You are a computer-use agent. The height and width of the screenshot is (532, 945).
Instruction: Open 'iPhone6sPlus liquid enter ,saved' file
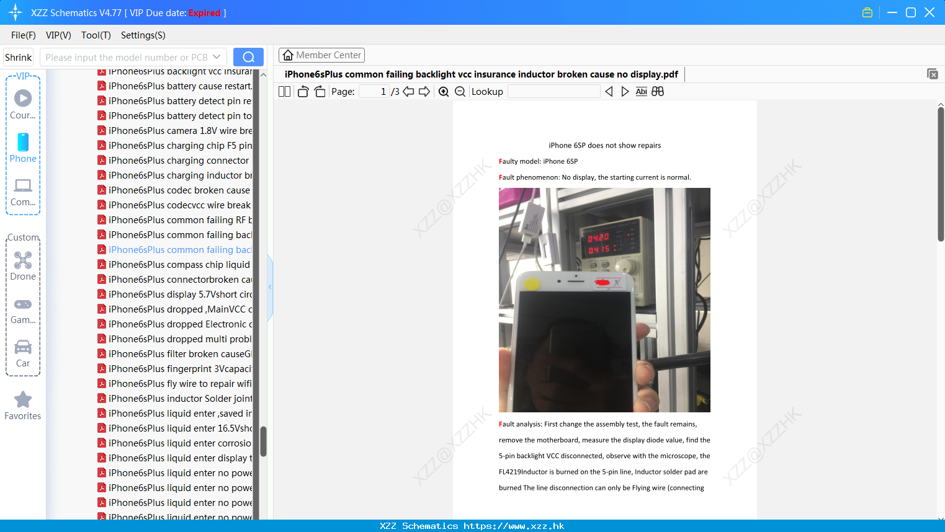(x=174, y=414)
